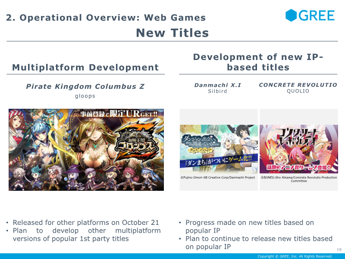The height and width of the screenshot is (259, 345).
Task: Select the 'QUOLIO' developer label
Action: (x=298, y=91)
